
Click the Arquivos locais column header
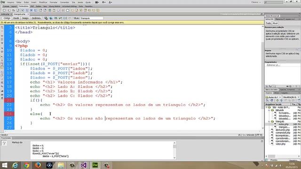click(x=278, y=104)
